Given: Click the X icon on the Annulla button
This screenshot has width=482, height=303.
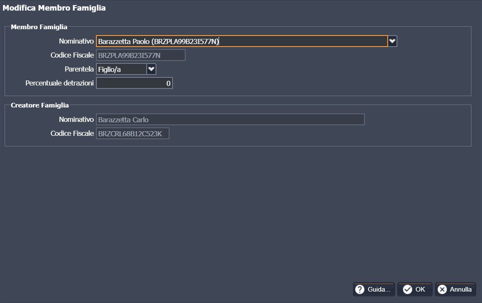Looking at the screenshot, I should tap(442, 289).
